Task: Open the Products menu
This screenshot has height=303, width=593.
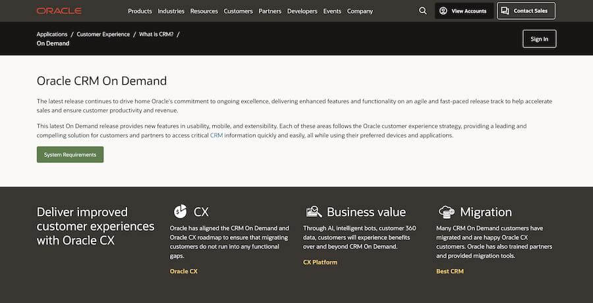Action: (x=140, y=11)
